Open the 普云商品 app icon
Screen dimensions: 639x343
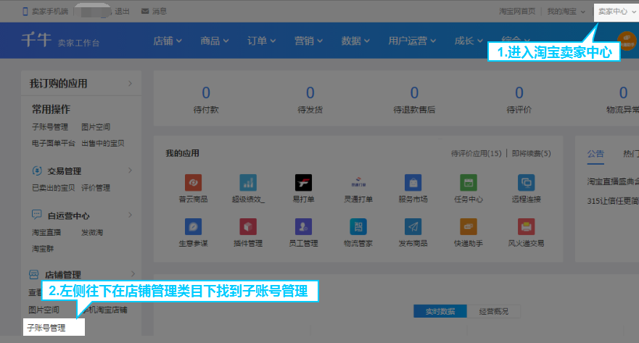tap(194, 183)
